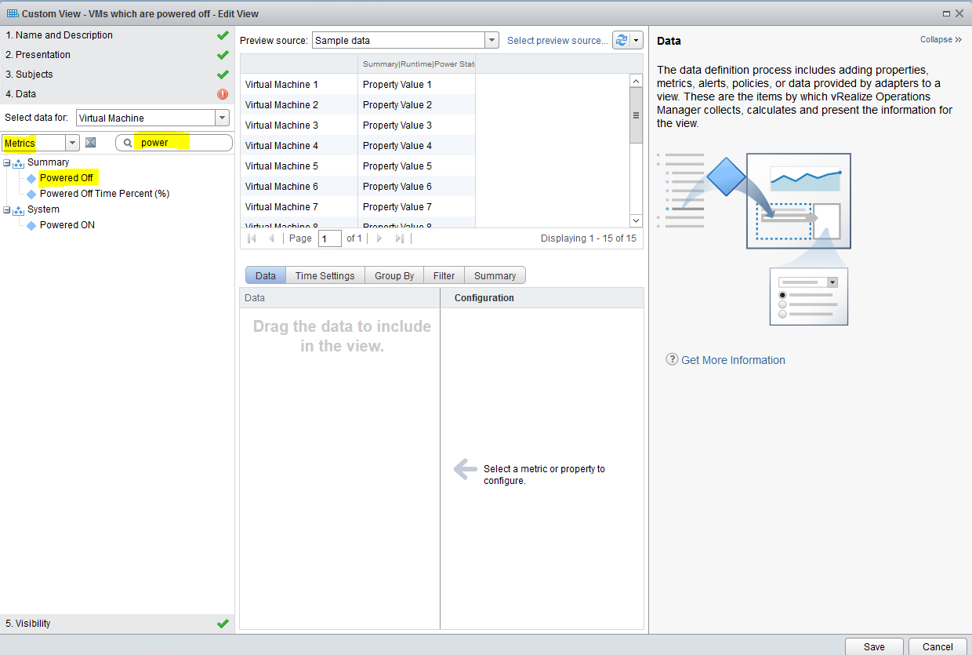The width and height of the screenshot is (972, 655).
Task: Open the Metrics type dropdown
Action: 73,143
